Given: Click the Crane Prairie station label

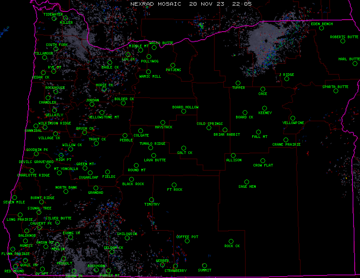Looking at the screenshot, I should click(x=286, y=144).
